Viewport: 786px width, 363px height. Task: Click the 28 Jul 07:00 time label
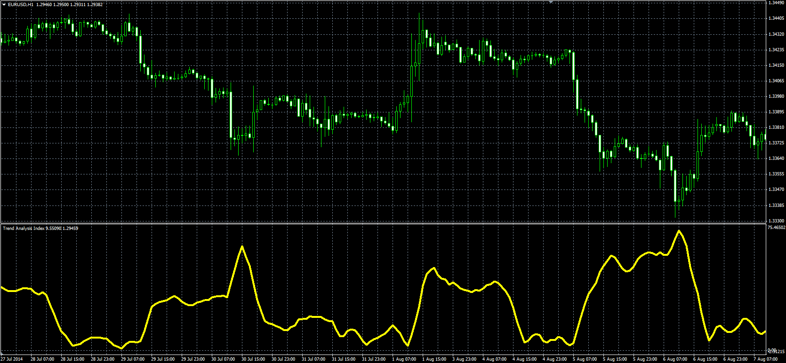tap(42, 359)
